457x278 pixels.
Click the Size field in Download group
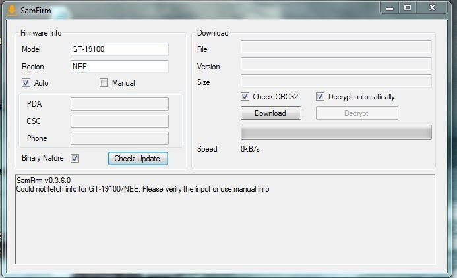click(336, 81)
